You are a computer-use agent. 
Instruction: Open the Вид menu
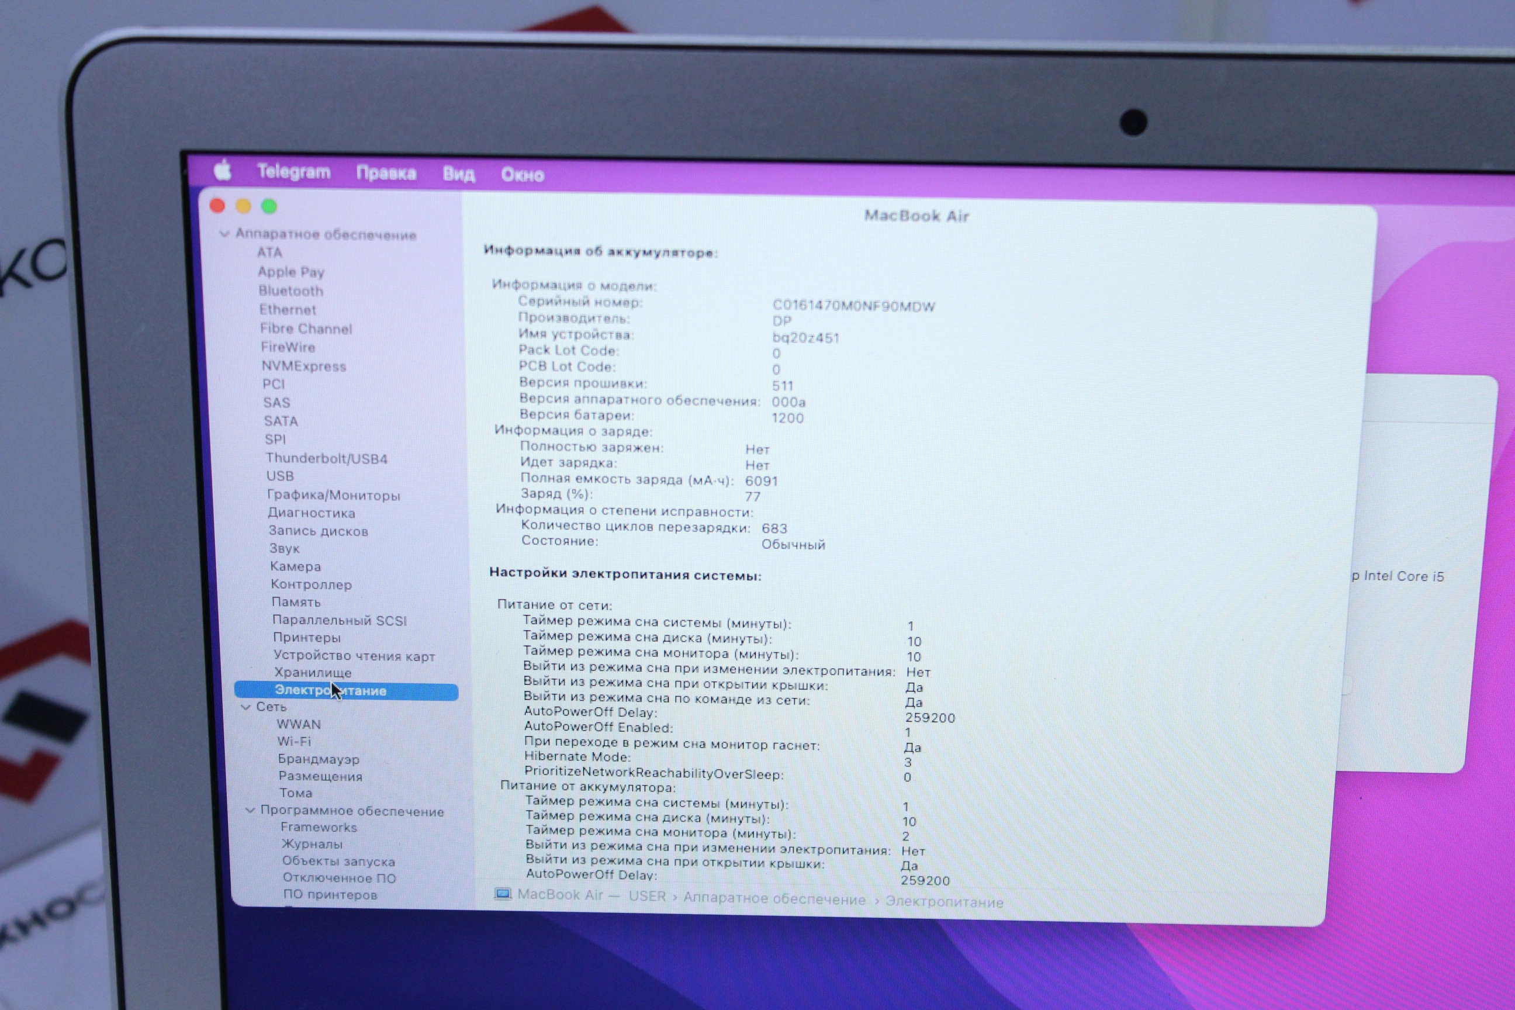coord(459,175)
